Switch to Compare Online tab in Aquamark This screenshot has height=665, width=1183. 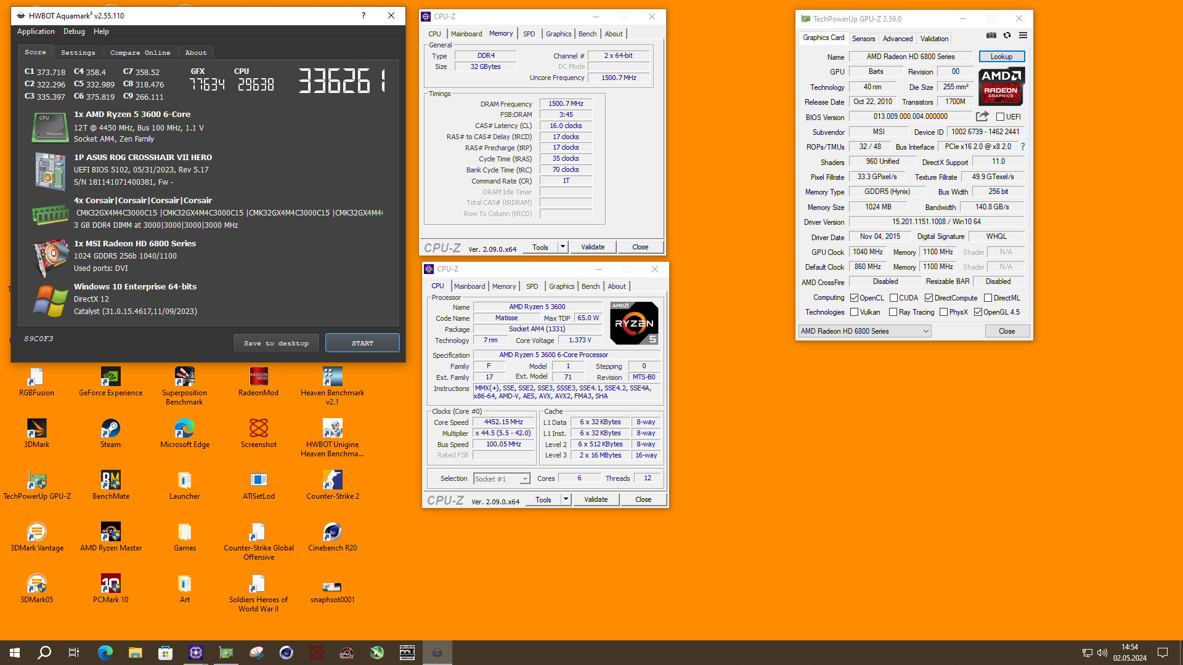pos(140,53)
